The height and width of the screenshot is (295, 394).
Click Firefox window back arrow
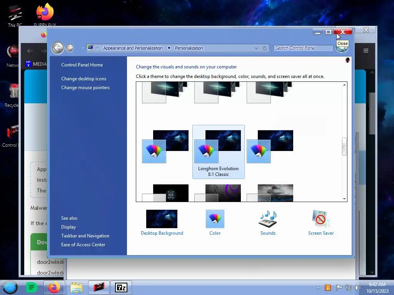tap(30, 51)
